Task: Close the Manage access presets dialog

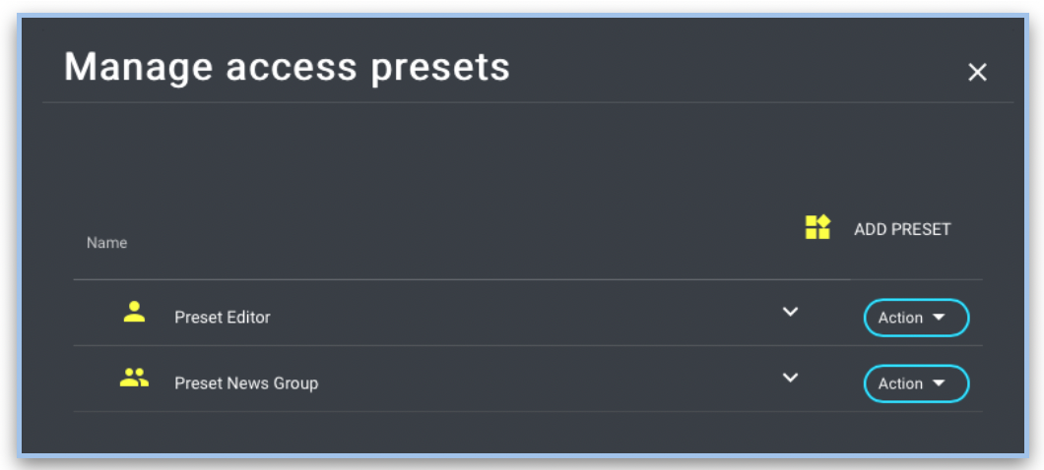Action: pos(977,72)
